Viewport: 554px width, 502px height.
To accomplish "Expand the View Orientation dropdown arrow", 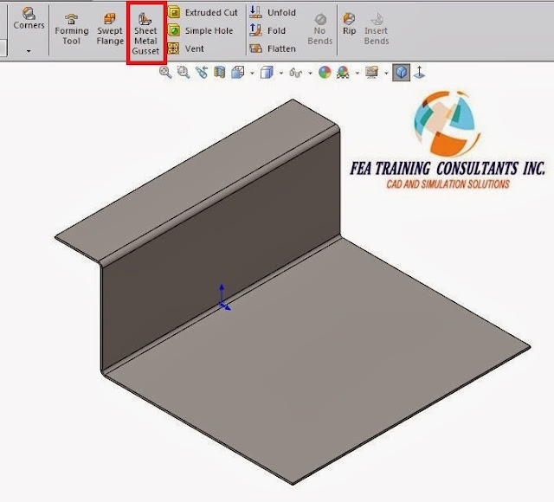I will (252, 73).
